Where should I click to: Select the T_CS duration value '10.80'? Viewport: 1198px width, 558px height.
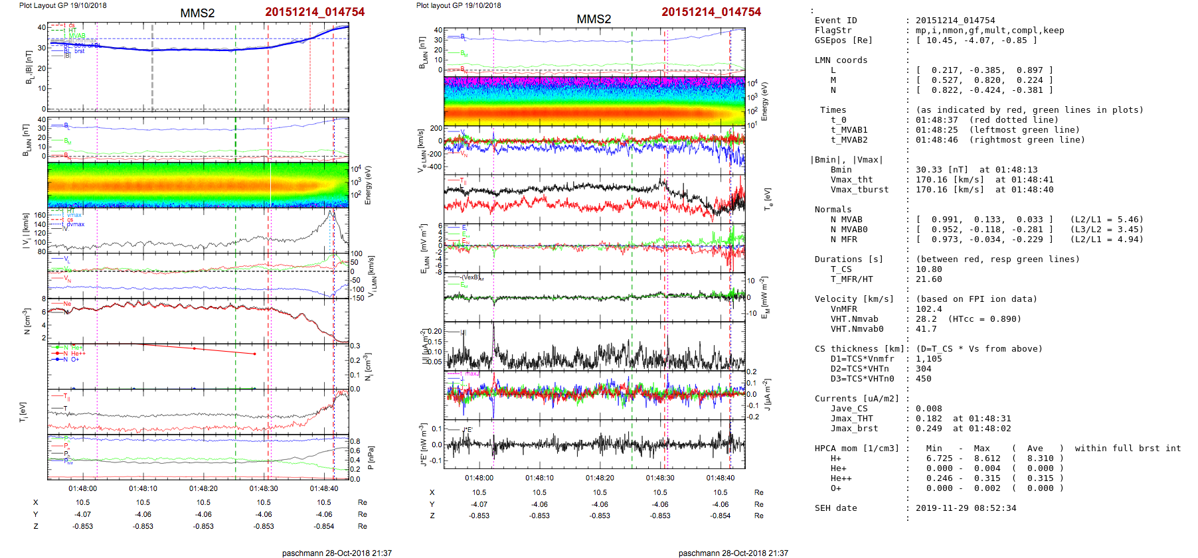tap(929, 269)
